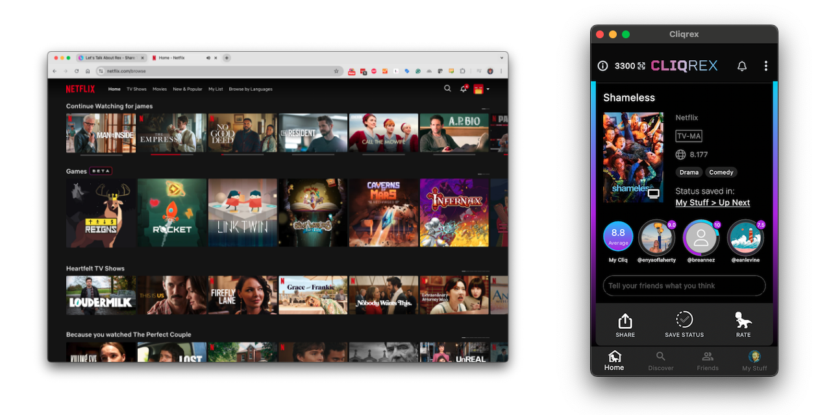Close the Home - Netflix browser tab

(216, 58)
